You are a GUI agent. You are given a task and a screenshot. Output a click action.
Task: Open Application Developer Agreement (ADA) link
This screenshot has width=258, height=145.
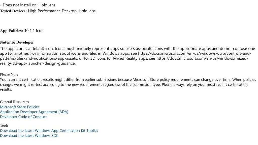coord(34,112)
